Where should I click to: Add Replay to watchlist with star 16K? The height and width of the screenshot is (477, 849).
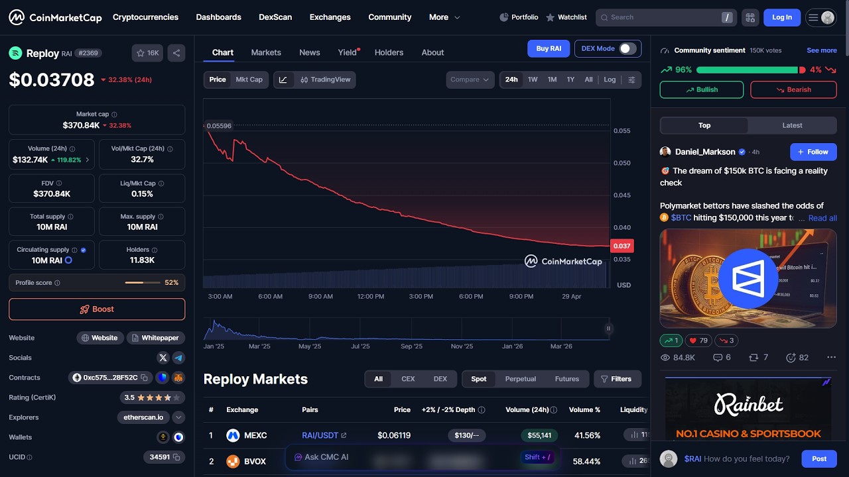coord(148,53)
